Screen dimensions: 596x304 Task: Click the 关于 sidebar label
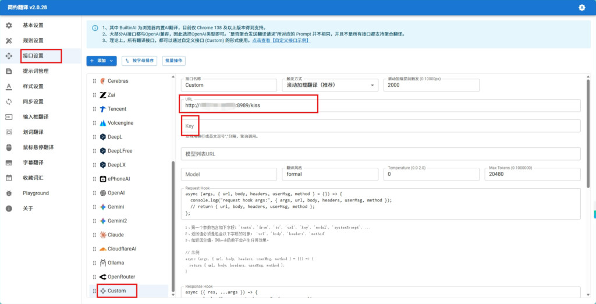click(x=28, y=208)
